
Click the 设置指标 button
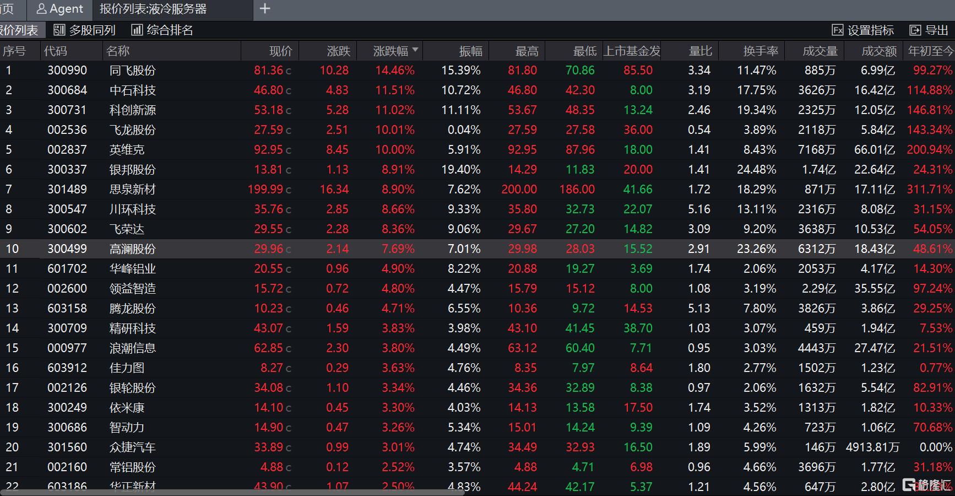862,30
